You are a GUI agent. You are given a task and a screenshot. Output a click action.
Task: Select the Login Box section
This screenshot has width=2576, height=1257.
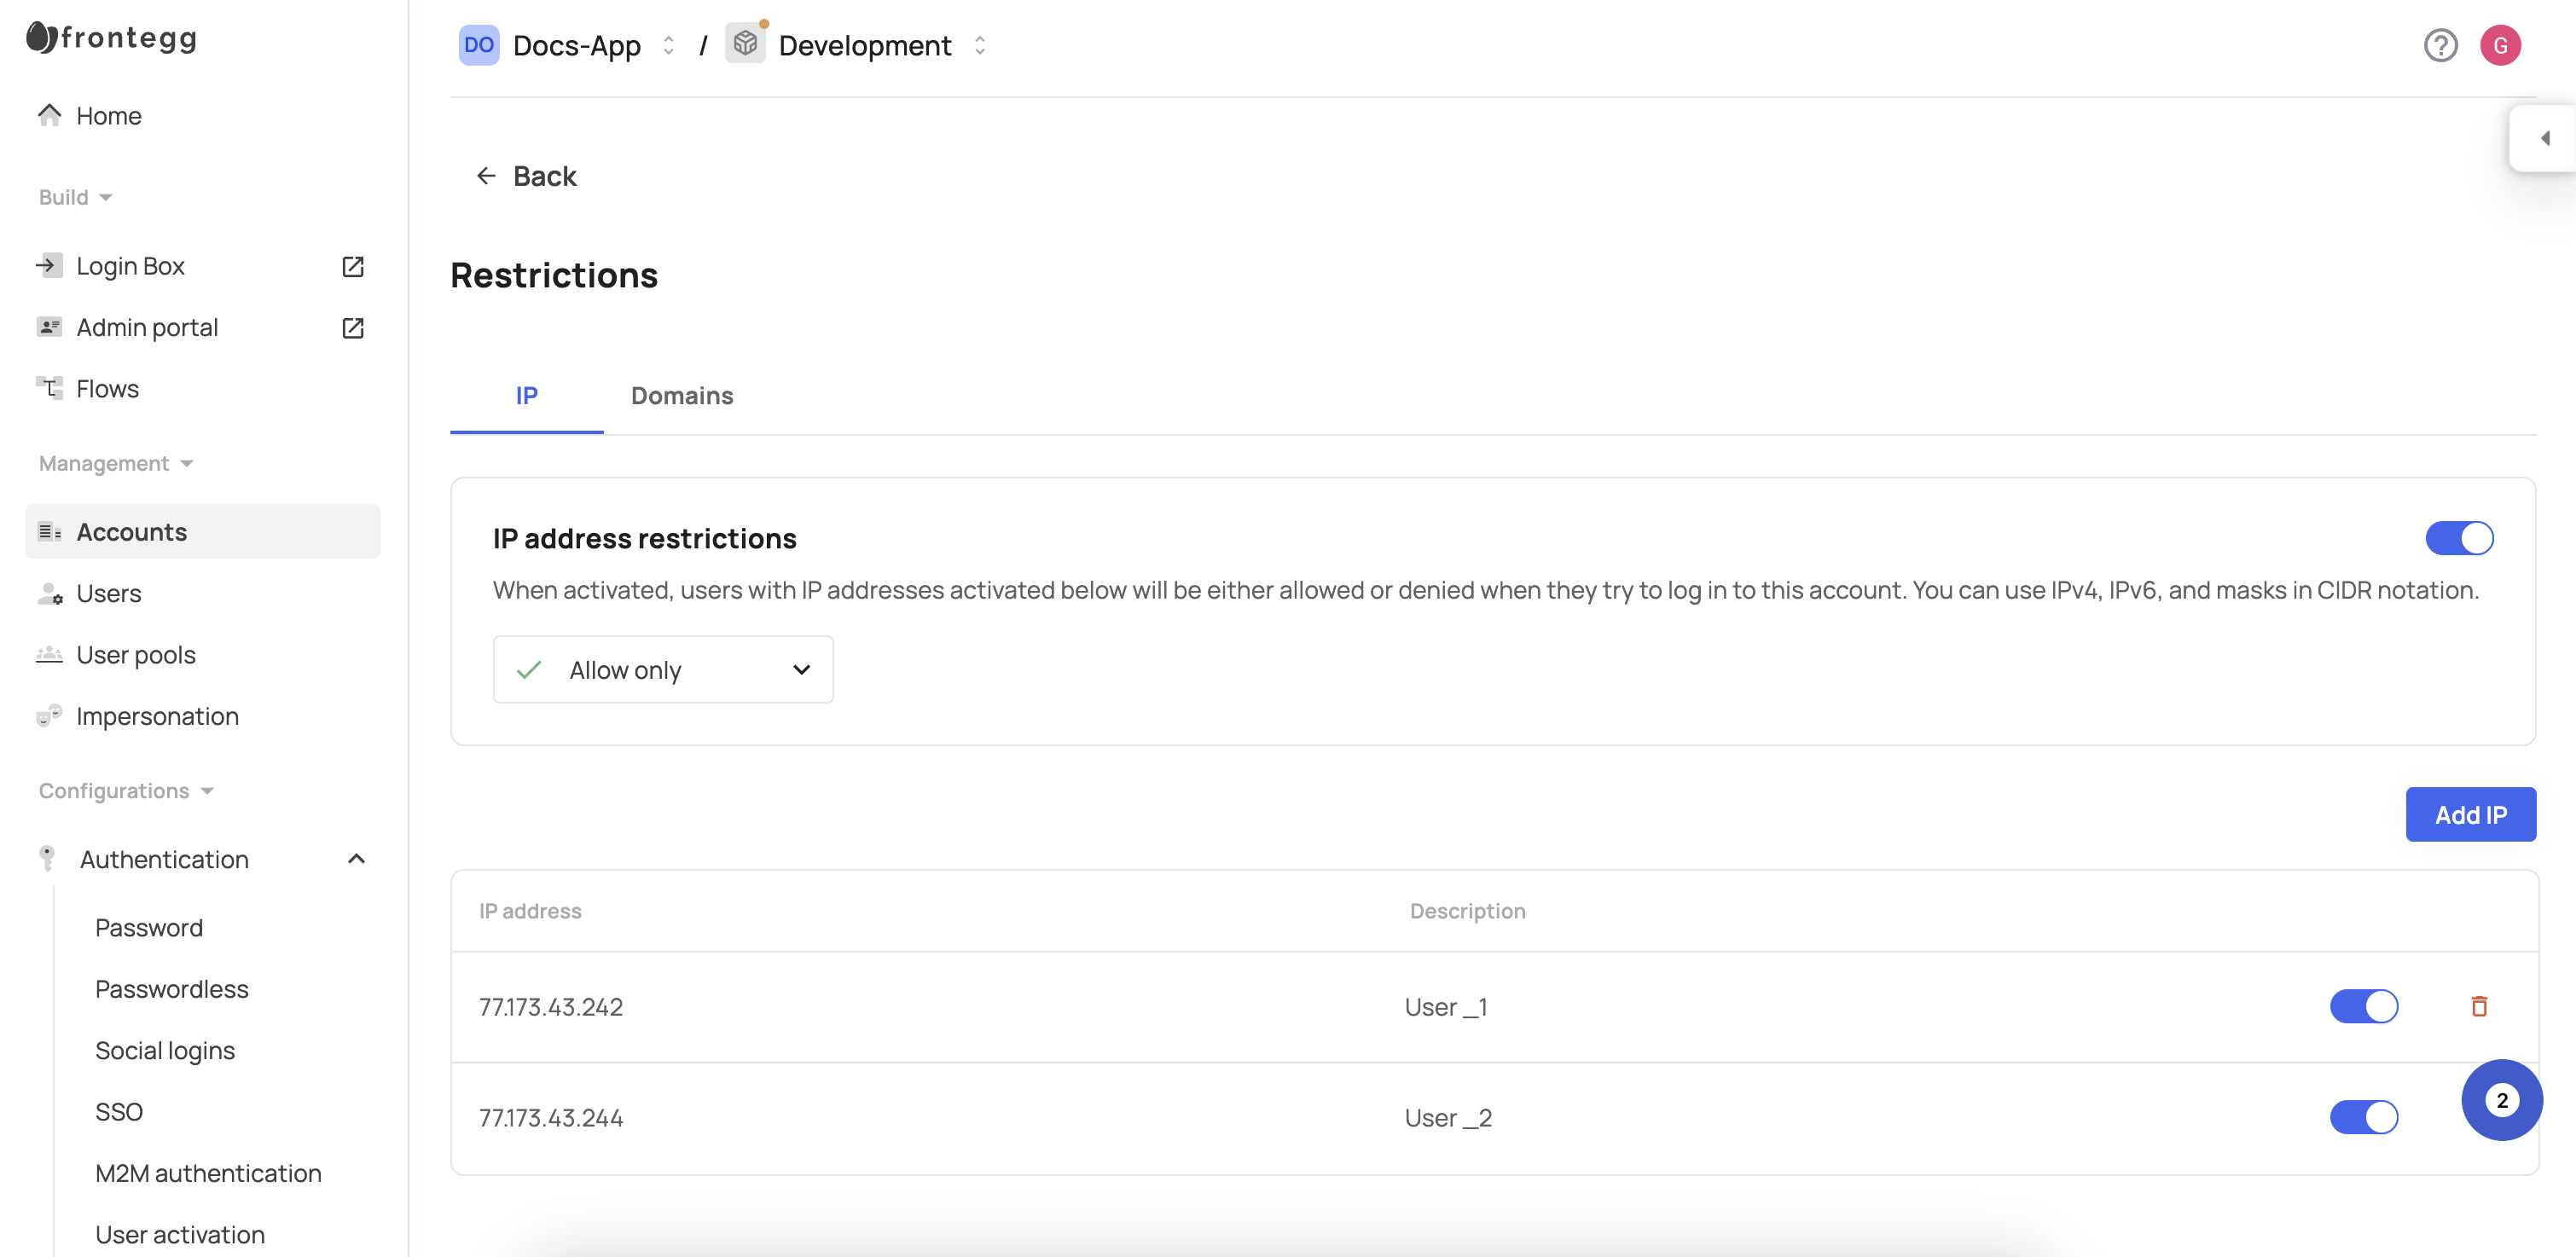(x=131, y=266)
